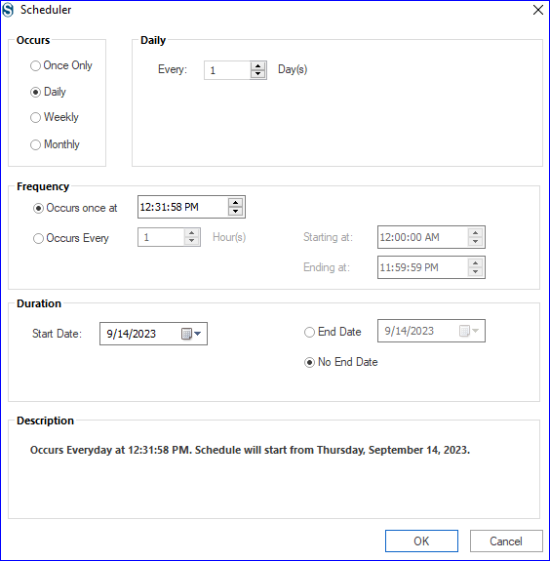Choose the Weekly occurrence option

pos(55,117)
